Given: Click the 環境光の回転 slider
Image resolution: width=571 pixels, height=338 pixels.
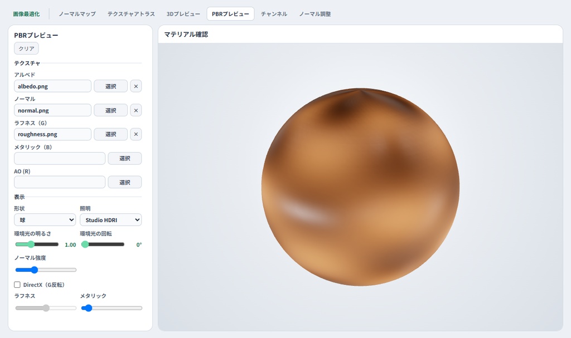Looking at the screenshot, I should click(x=103, y=244).
